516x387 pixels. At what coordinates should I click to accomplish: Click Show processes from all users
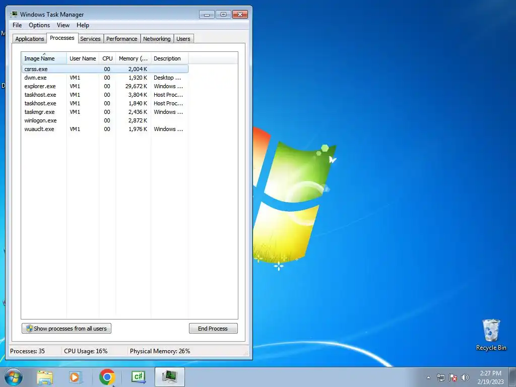pos(67,329)
